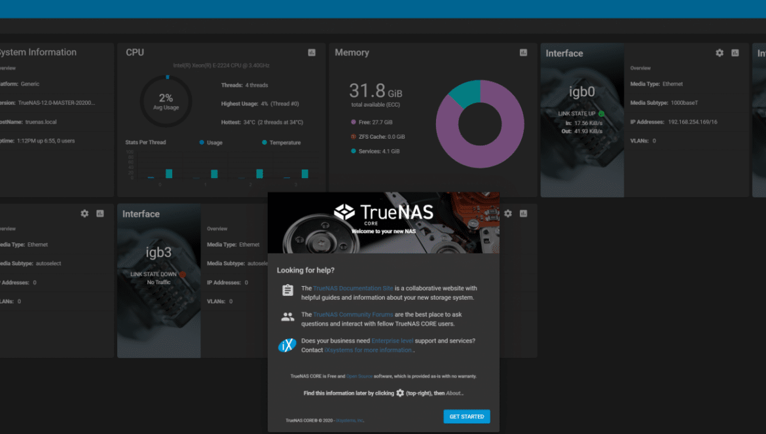This screenshot has width=766, height=434.
Task: Click the LINK STATE DOWN label on igb3
Action: click(x=153, y=274)
